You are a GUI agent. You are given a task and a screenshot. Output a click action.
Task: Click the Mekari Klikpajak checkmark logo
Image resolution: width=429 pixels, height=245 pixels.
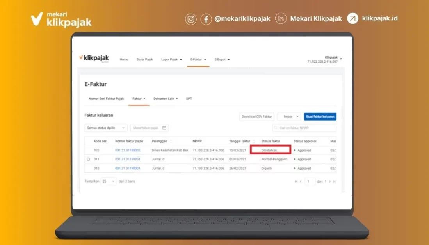pos(37,19)
